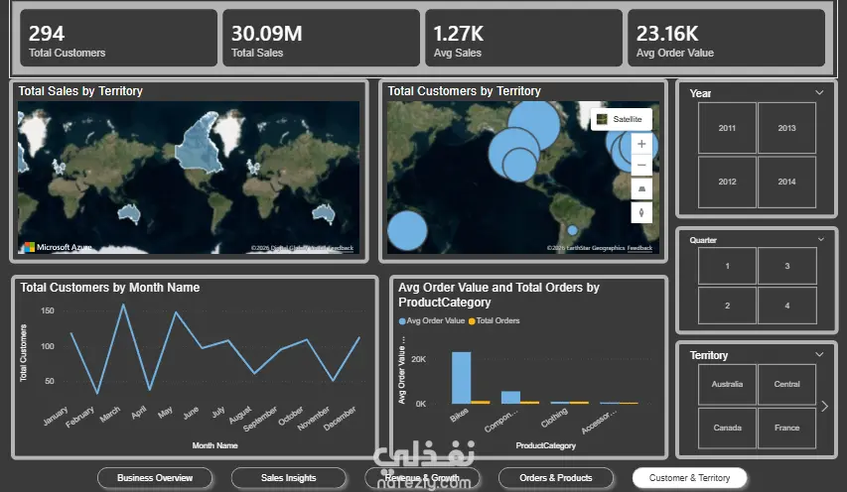This screenshot has height=492, width=847.
Task: Select quarter 4 in Quarter slicer
Action: 787,306
